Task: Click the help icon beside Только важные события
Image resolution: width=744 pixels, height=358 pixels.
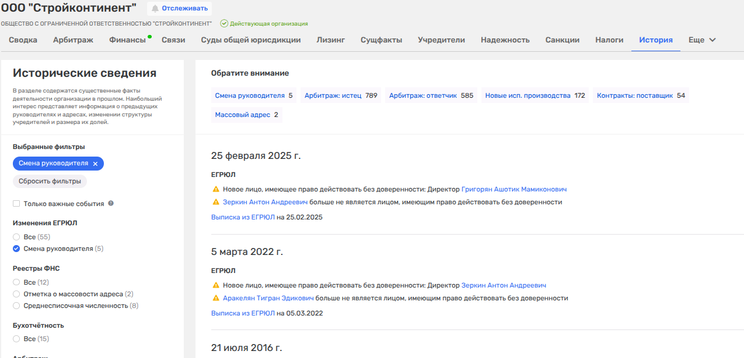Action: coord(111,204)
